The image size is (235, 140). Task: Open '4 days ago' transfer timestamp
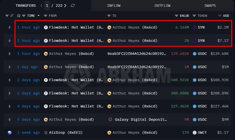pyautogui.click(x=28, y=106)
